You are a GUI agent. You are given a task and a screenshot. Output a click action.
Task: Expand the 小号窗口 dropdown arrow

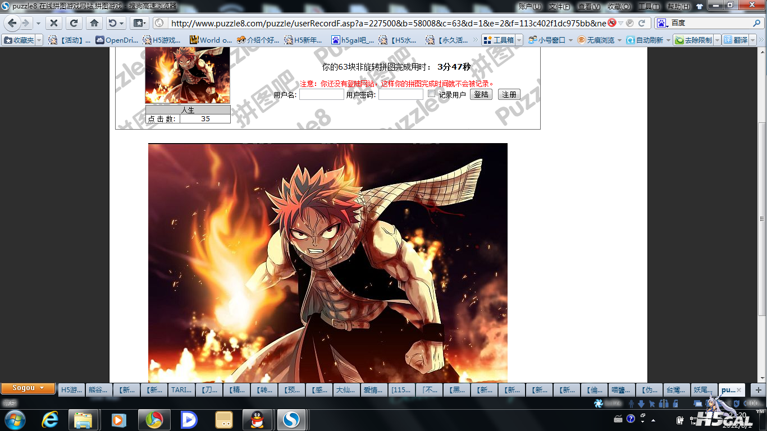click(x=570, y=40)
